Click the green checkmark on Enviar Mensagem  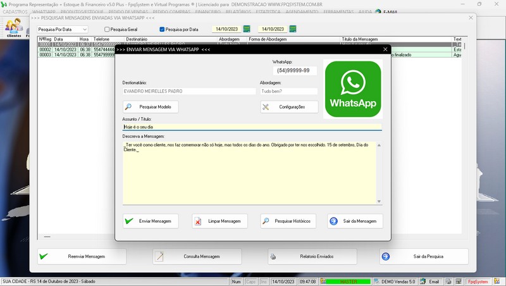point(129,221)
